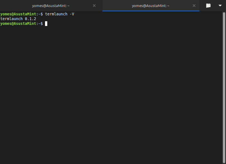Viewport: 226px width, 164px height.
Task: Click the green prompt on the last line
Action: [18, 24]
